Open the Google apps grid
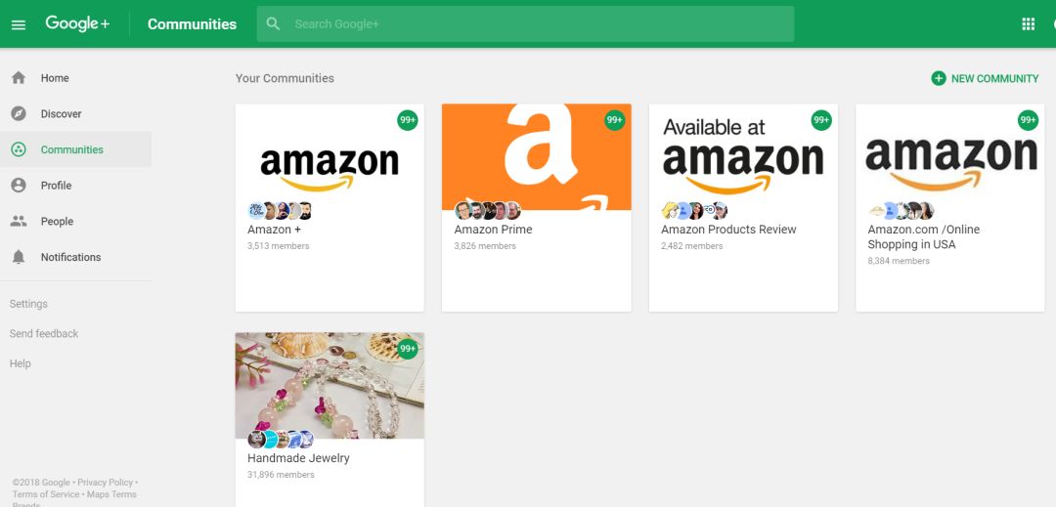This screenshot has width=1056, height=507. pyautogui.click(x=1028, y=24)
